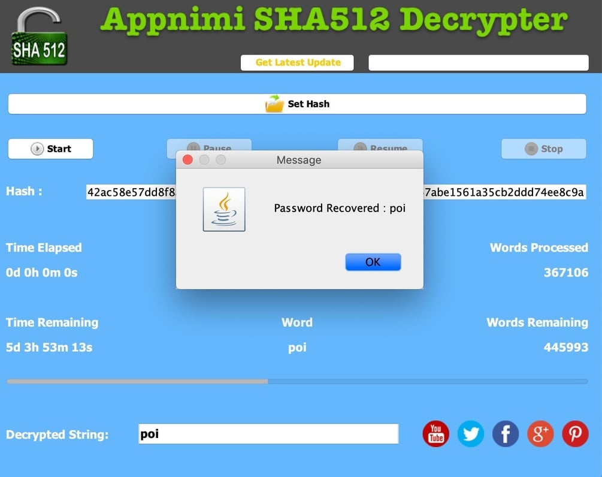This screenshot has height=477, width=602.
Task: Click the Decrypted String field showing poi
Action: (268, 434)
